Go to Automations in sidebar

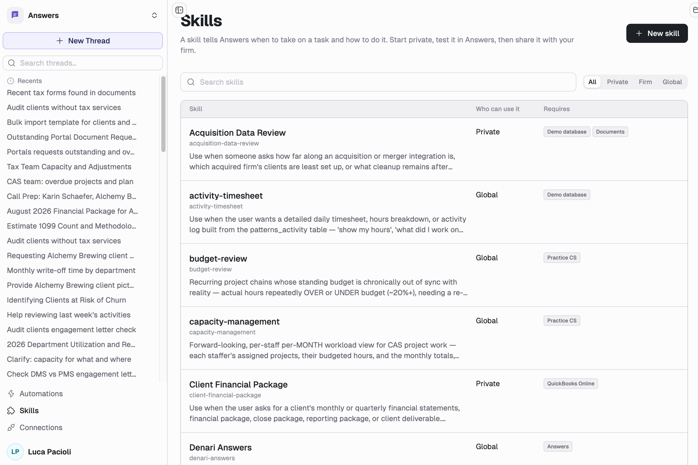click(x=41, y=394)
